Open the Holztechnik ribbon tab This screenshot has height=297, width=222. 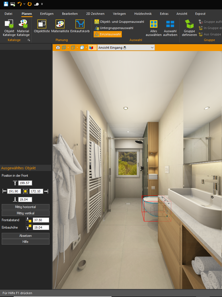click(x=143, y=14)
